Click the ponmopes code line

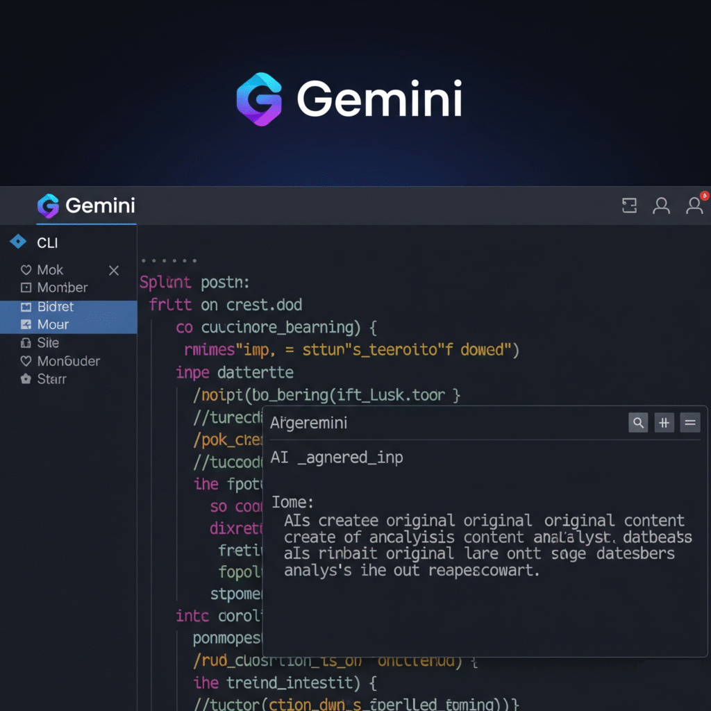point(228,639)
